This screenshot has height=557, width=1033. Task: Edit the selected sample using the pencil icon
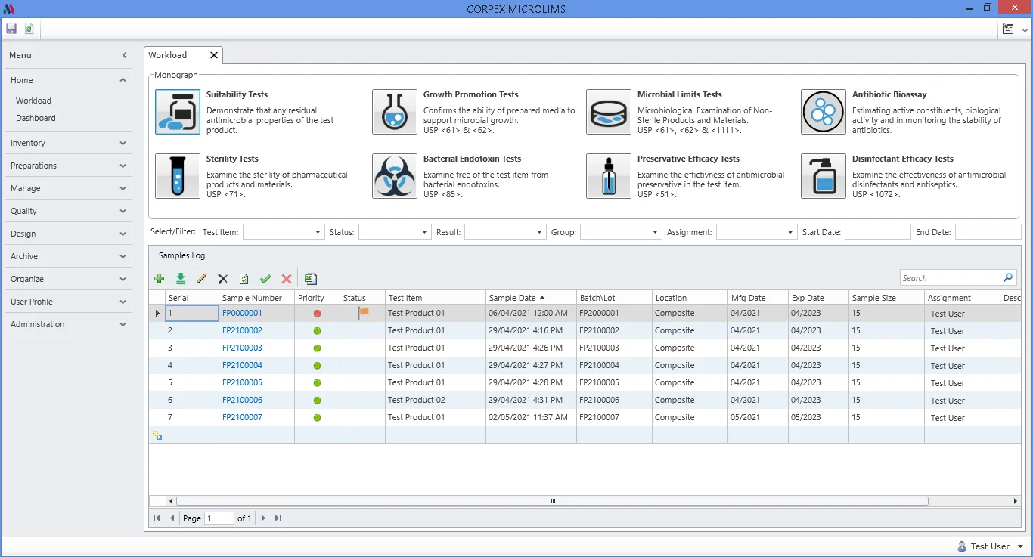click(201, 278)
